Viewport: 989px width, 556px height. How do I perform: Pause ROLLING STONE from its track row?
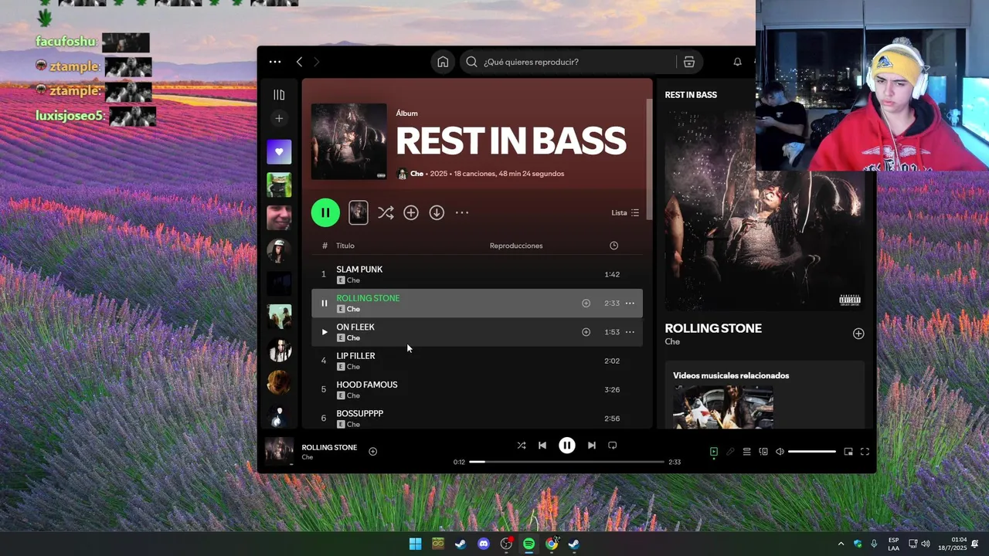[x=324, y=303]
